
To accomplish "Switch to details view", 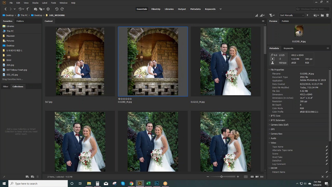I will point(257,177).
